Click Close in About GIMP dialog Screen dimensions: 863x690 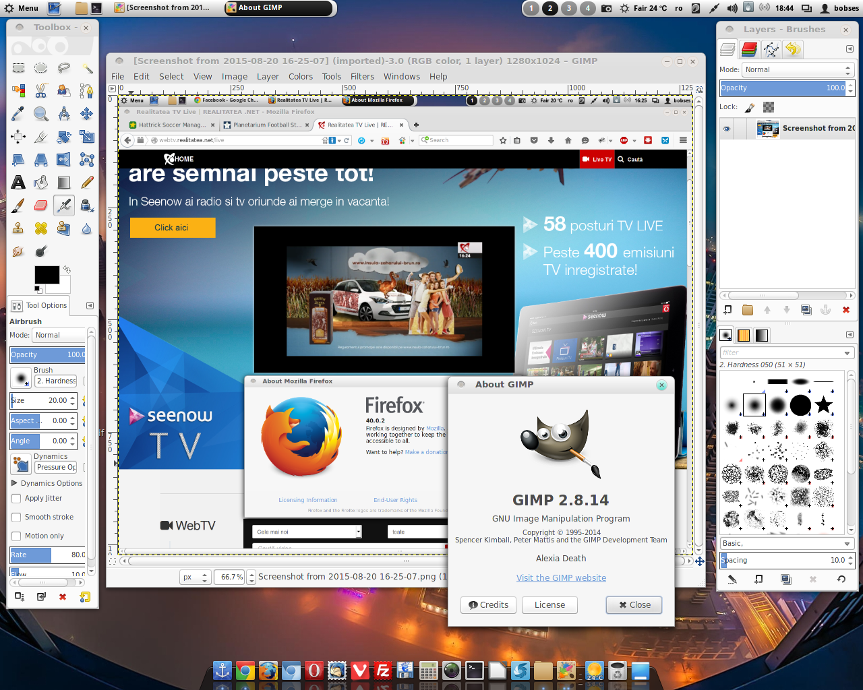[x=634, y=605]
